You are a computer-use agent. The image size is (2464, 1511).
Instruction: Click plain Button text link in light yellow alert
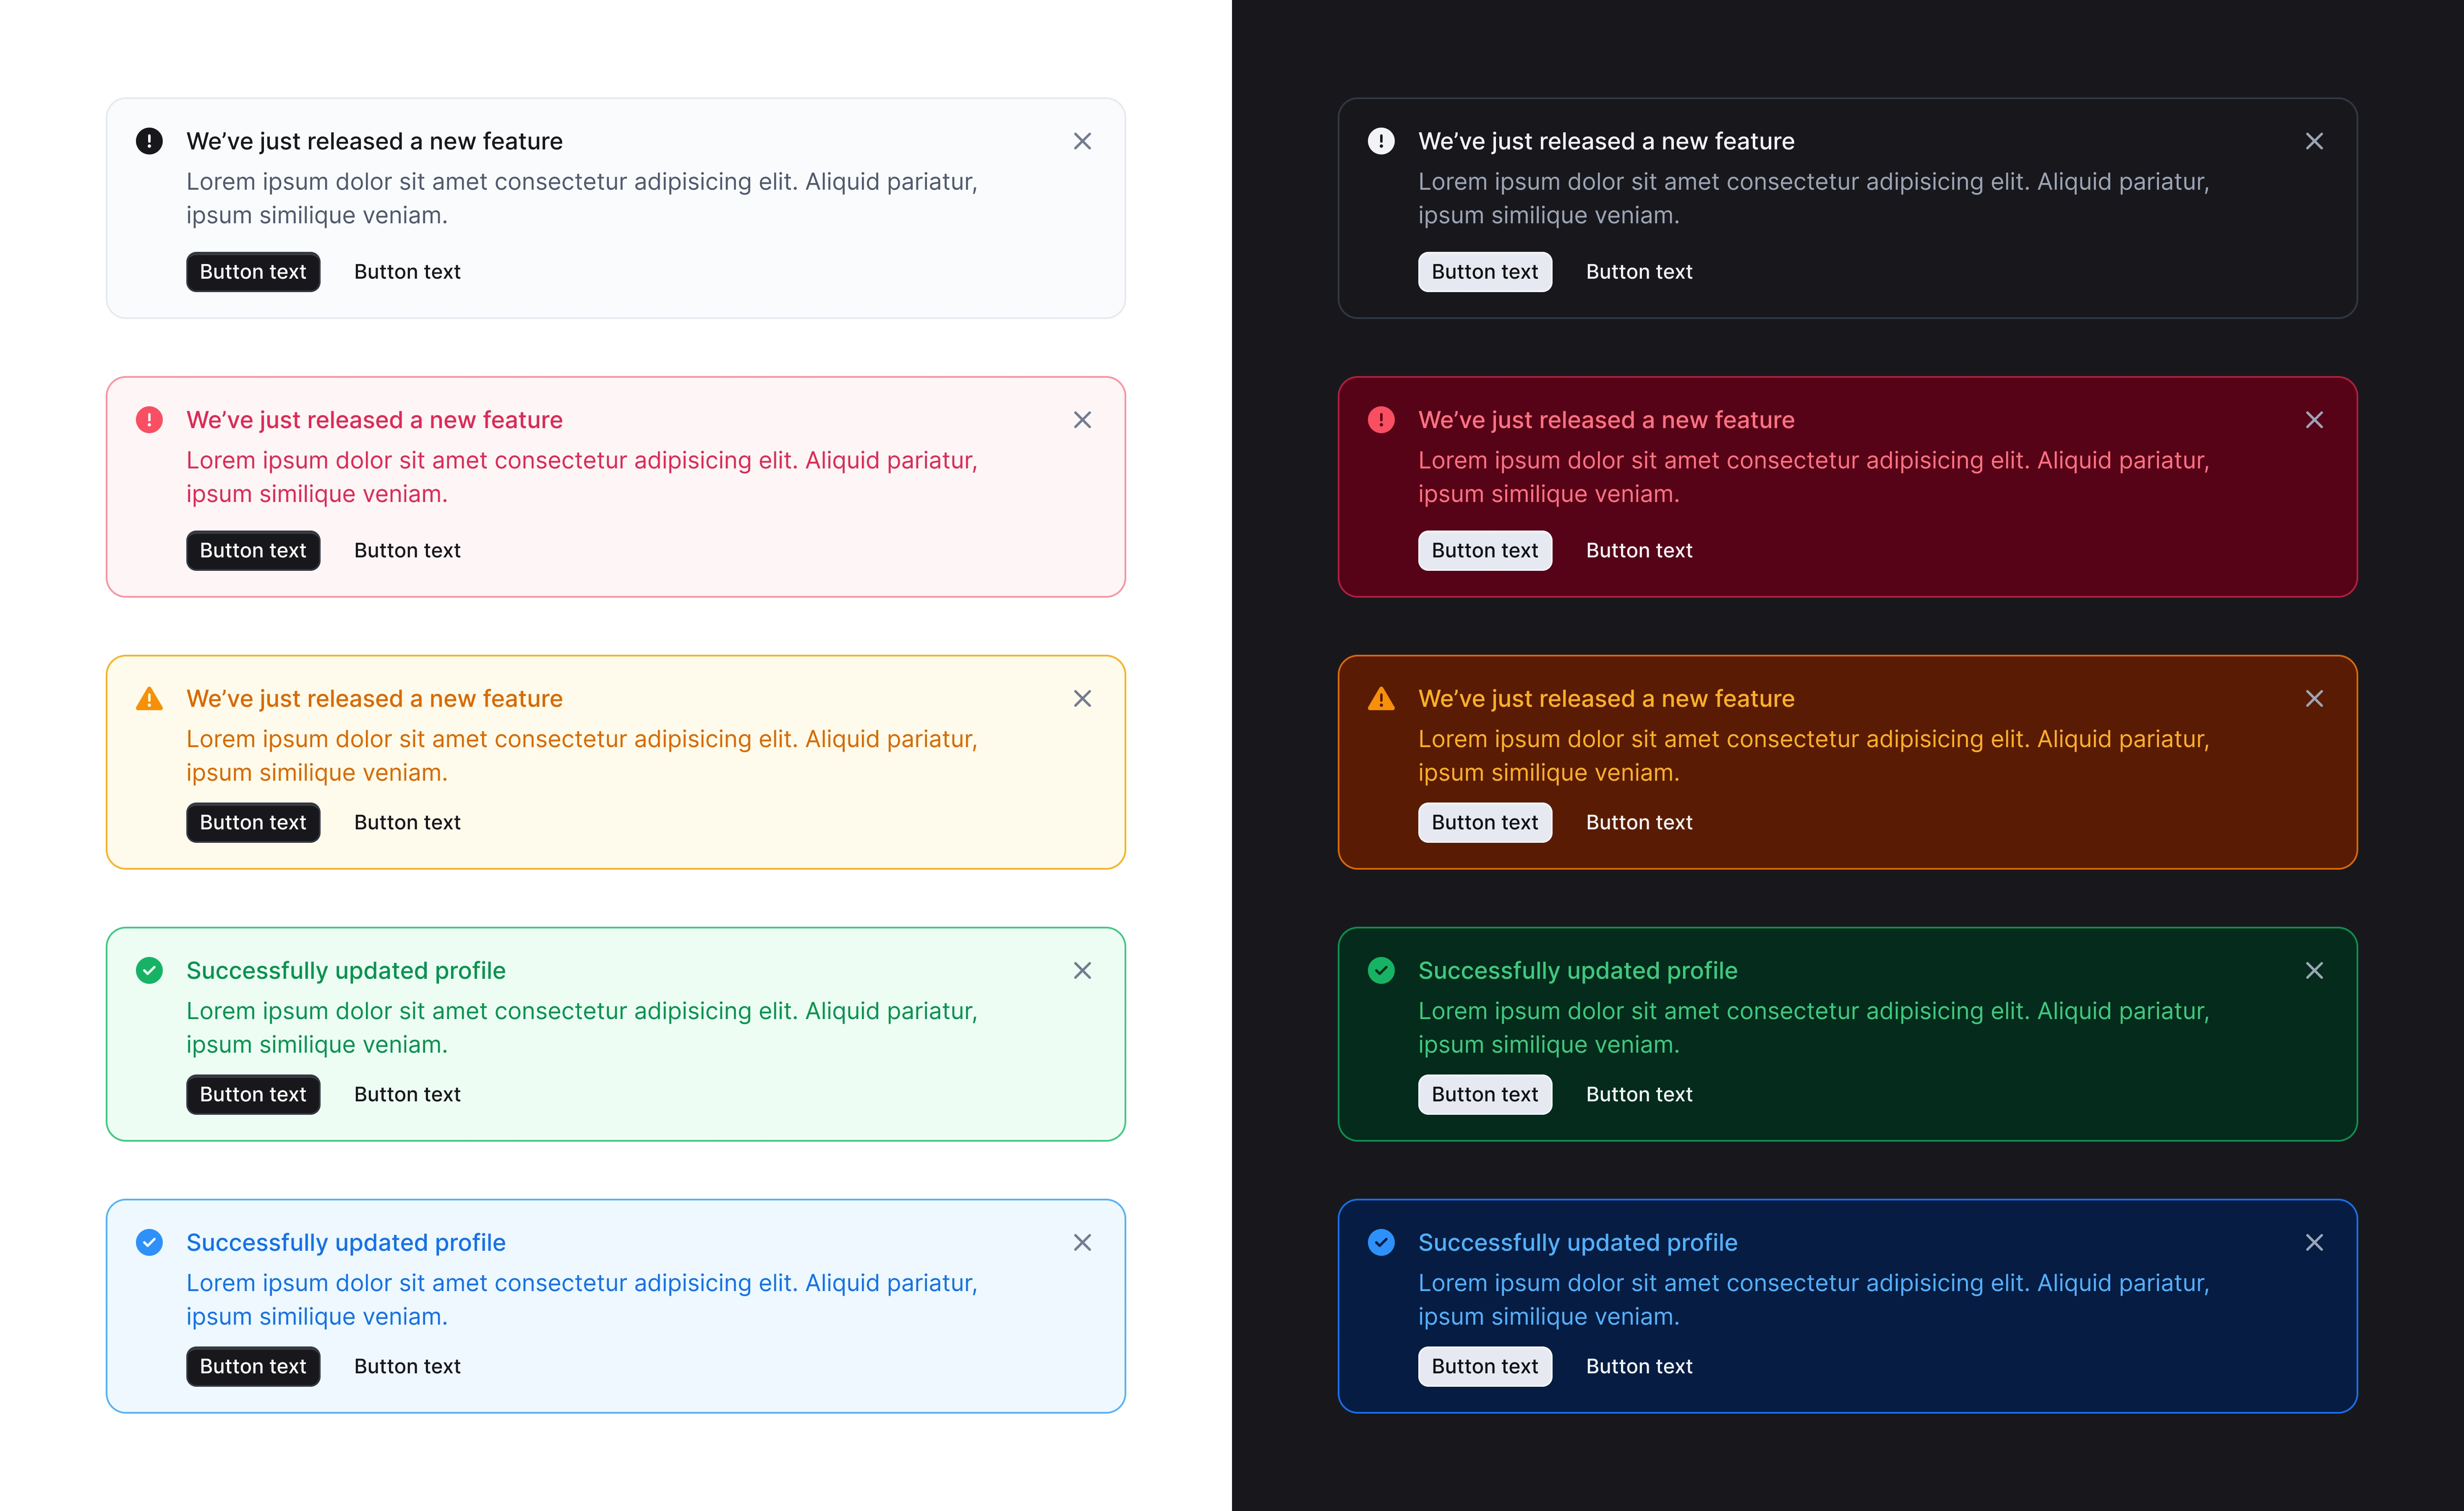pos(407,823)
